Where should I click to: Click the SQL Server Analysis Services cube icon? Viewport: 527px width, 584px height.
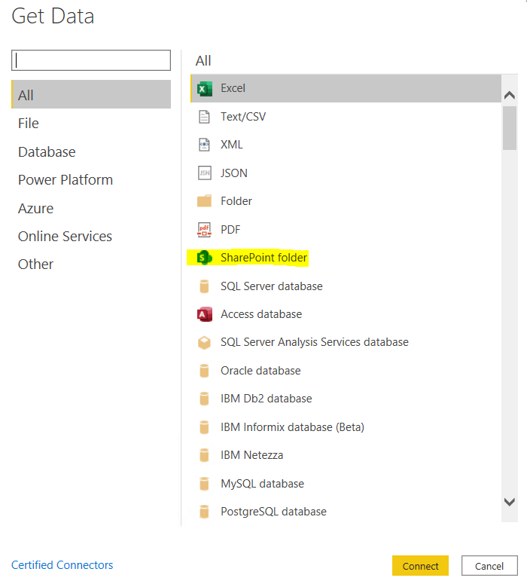click(204, 342)
